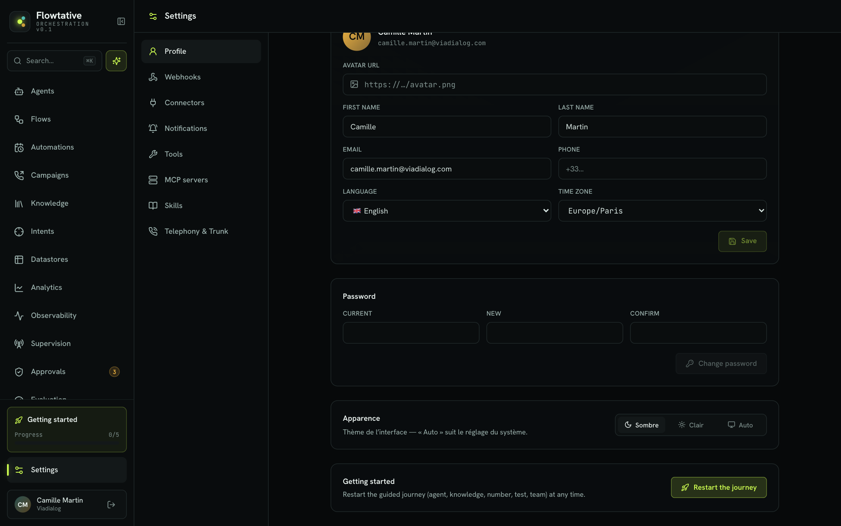Click the Current password field
Screen dimensions: 841x526
tap(411, 333)
